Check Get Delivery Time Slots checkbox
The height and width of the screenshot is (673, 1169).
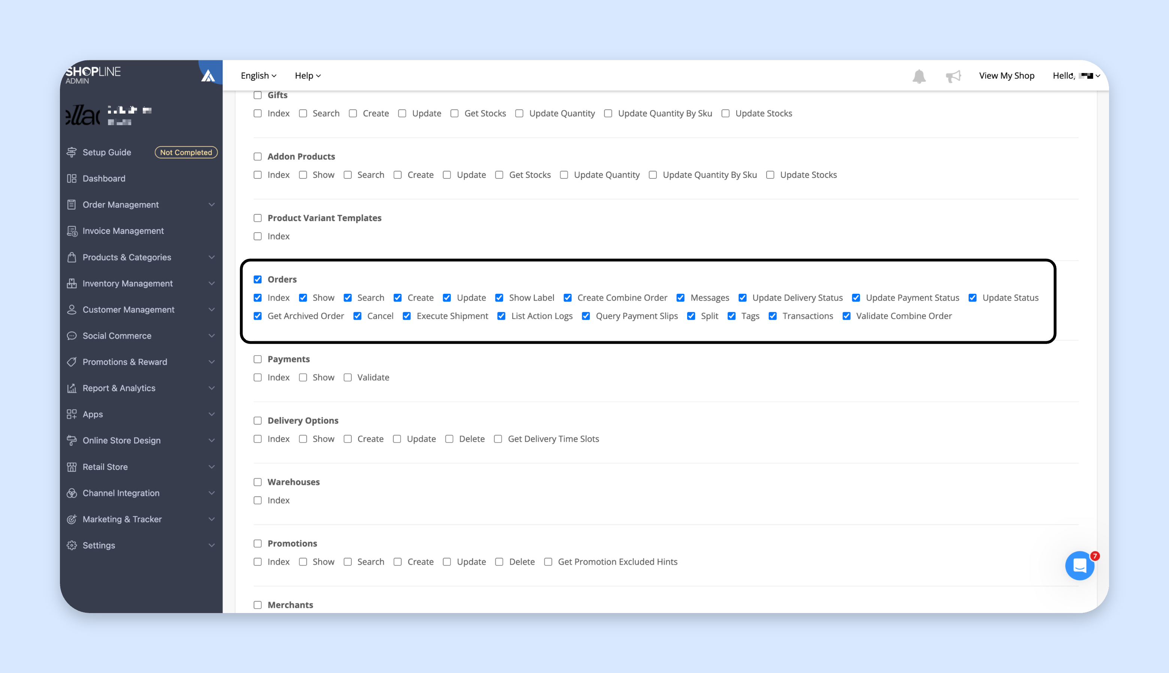[498, 439]
